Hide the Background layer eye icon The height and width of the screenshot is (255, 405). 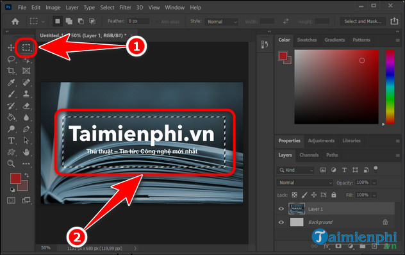[281, 222]
